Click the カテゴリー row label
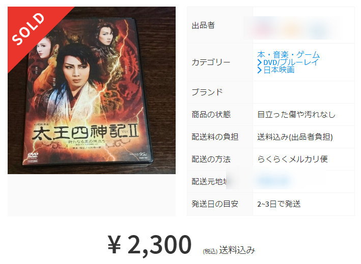Screen dimensions: 361x264 tap(211, 62)
